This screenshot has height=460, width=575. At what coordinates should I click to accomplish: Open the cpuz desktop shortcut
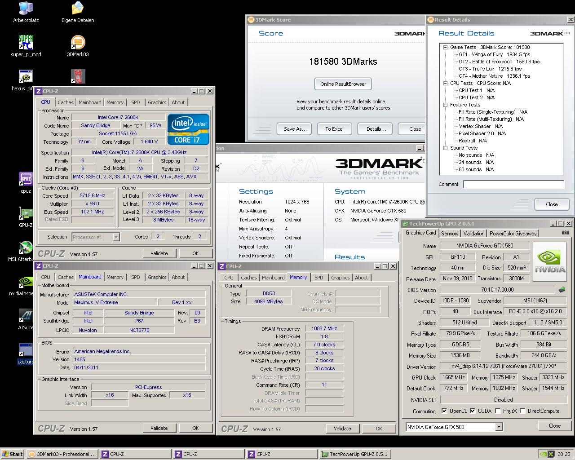(26, 182)
